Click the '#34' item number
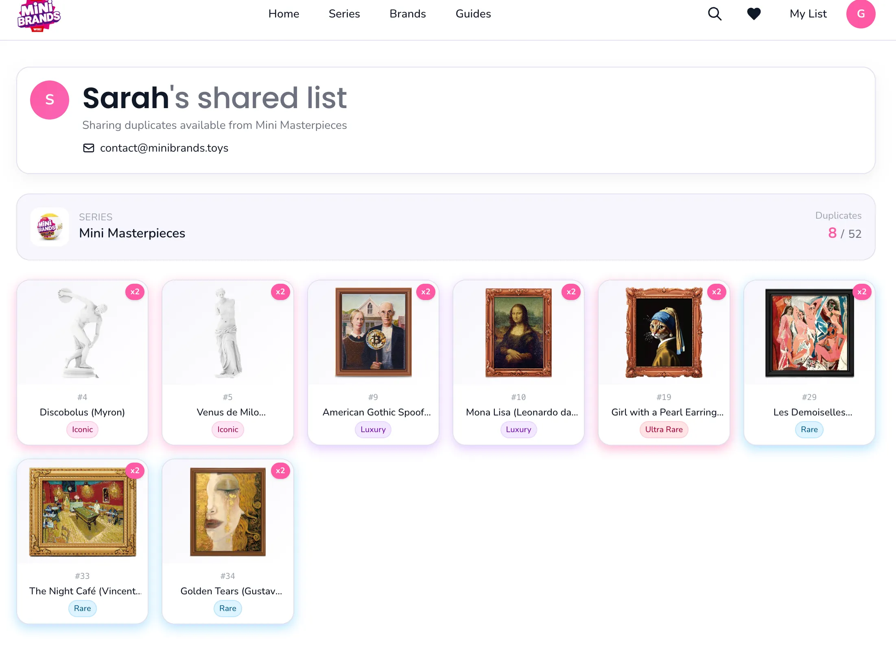 point(227,576)
